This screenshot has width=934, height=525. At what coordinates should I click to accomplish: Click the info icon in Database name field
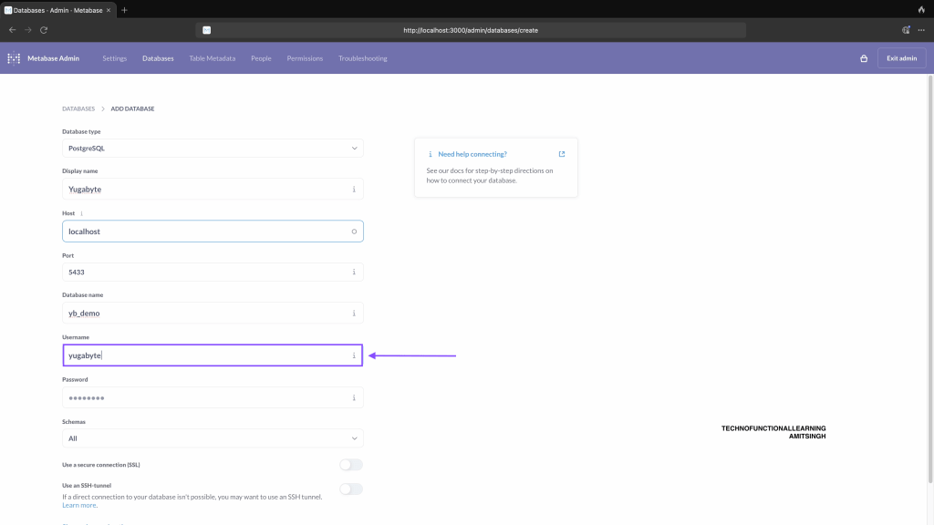(x=354, y=314)
